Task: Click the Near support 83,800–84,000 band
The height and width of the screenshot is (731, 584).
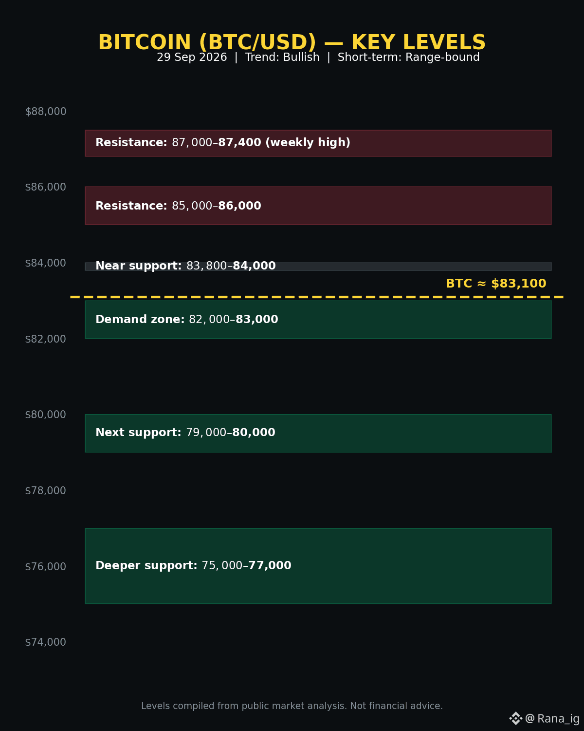Action: [x=318, y=267]
